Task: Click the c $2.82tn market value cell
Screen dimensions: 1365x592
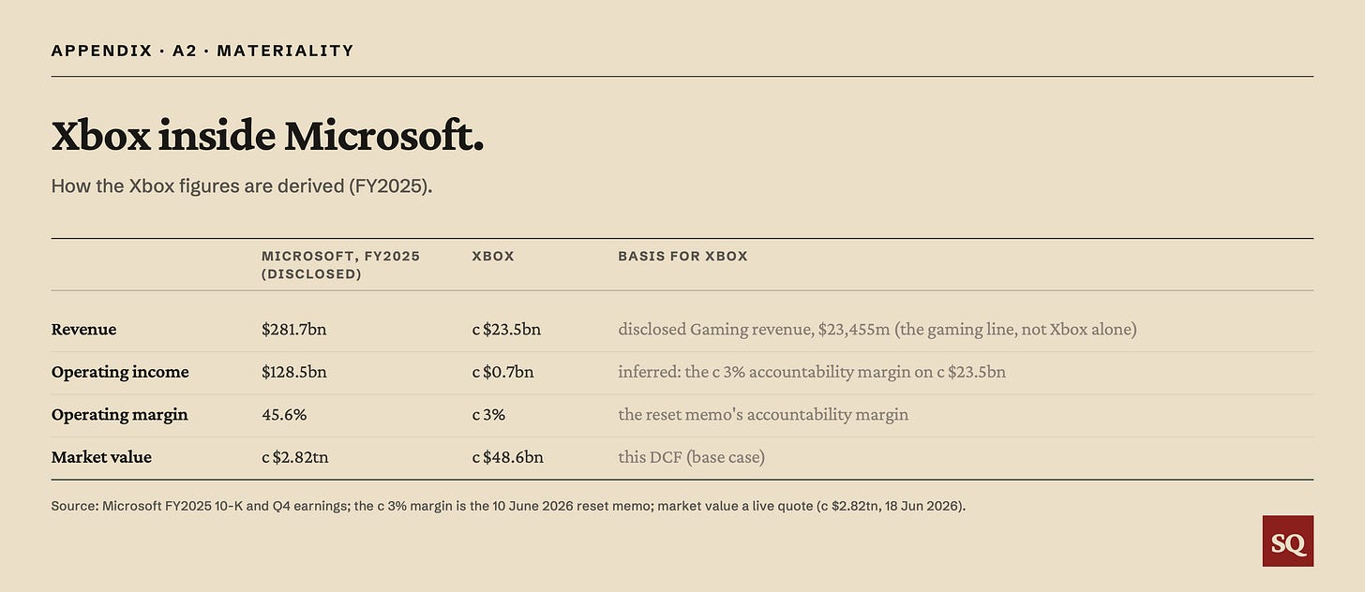Action: pyautogui.click(x=295, y=457)
